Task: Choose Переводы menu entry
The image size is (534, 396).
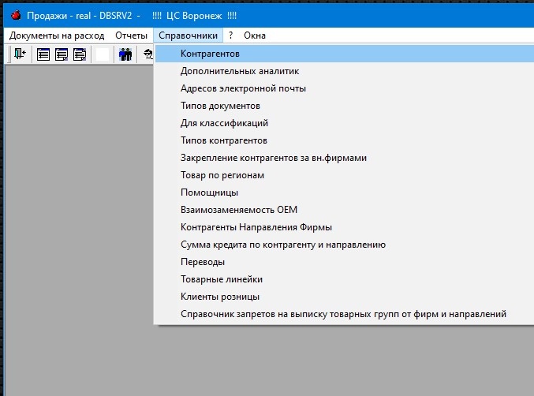Action: 345,262
